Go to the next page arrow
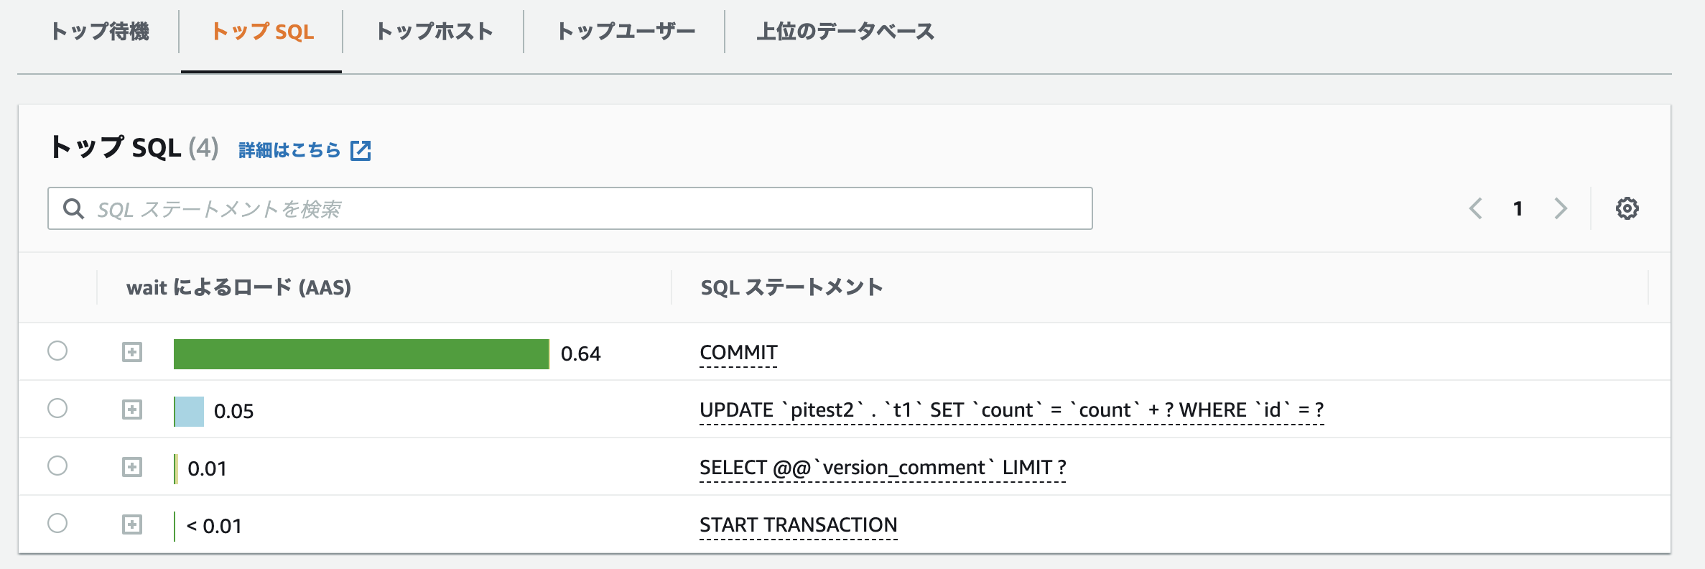 click(1560, 208)
